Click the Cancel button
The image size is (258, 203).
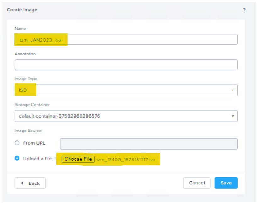click(197, 183)
